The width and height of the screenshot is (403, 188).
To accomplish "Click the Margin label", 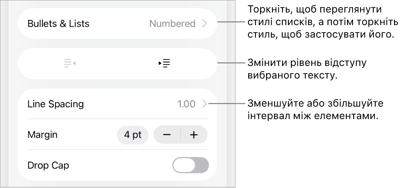I will (42, 135).
